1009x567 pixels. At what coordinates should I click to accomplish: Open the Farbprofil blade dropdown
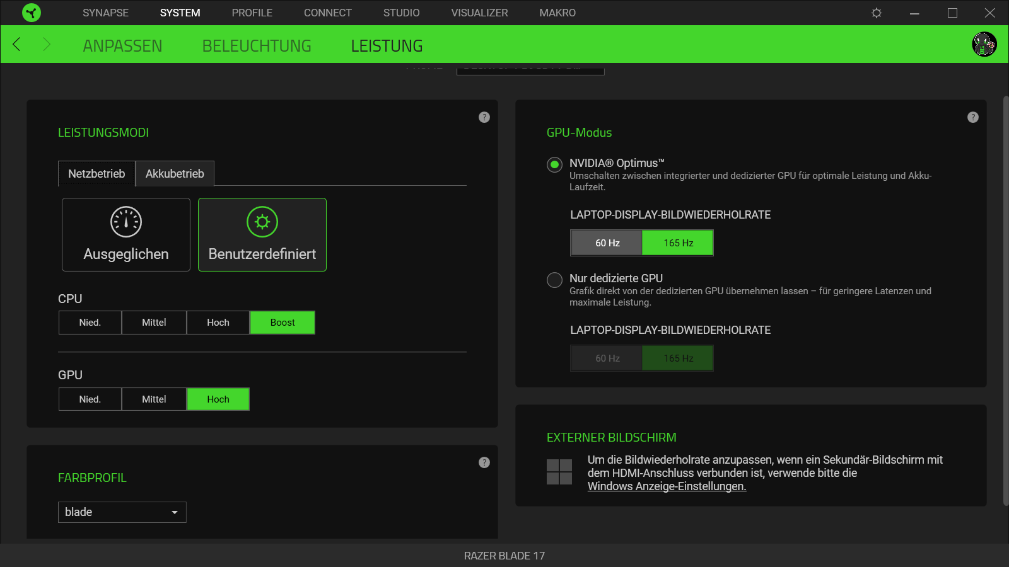(x=122, y=512)
